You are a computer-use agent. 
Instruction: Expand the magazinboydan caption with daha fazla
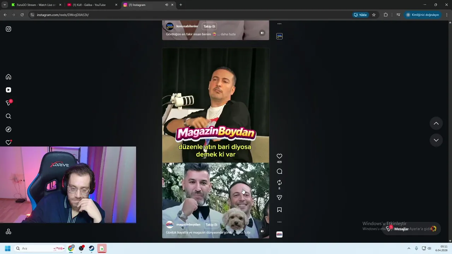(x=243, y=232)
